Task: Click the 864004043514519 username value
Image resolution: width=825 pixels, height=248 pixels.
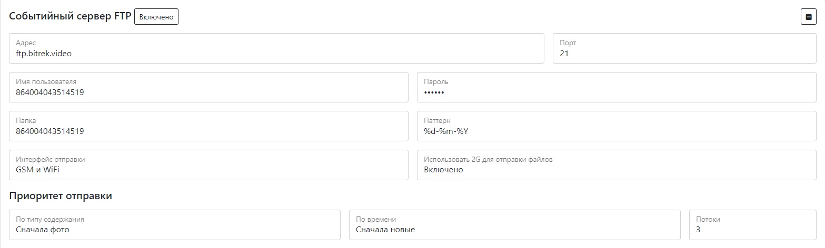Action: click(x=50, y=92)
